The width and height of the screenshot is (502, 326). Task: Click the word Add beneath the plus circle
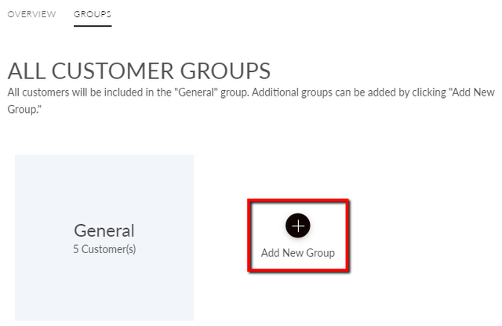[x=270, y=253]
